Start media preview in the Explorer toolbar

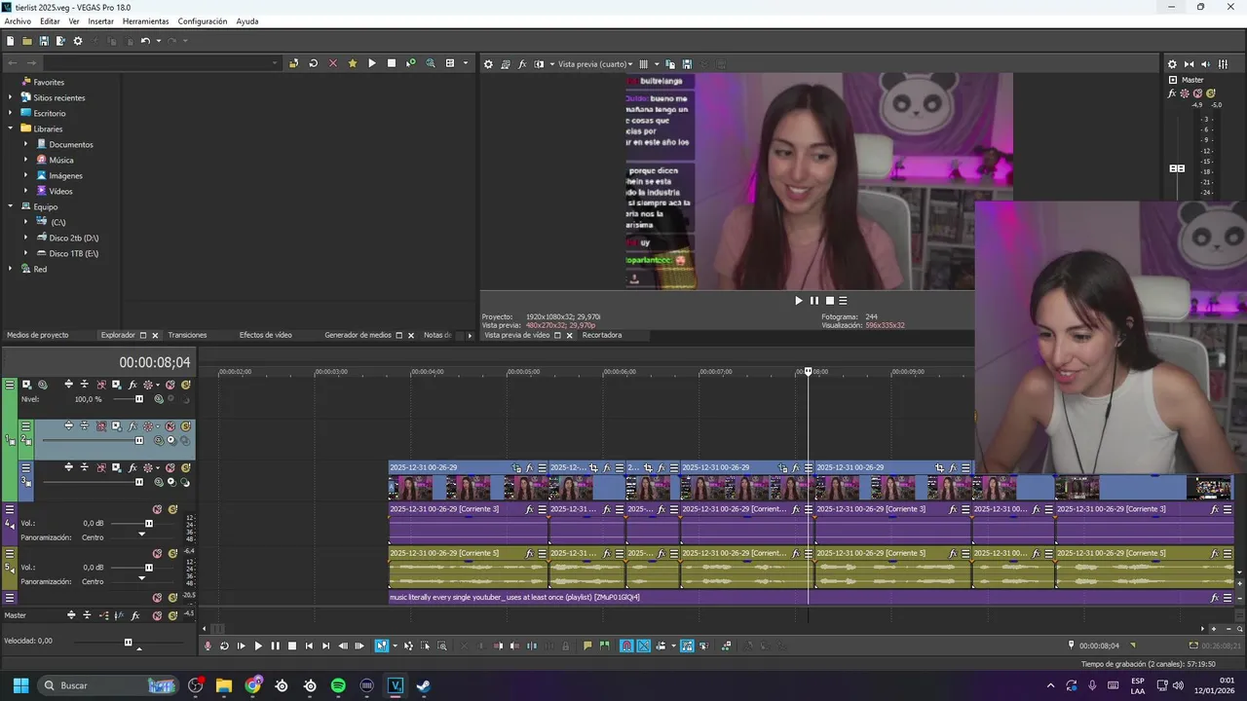coord(372,63)
